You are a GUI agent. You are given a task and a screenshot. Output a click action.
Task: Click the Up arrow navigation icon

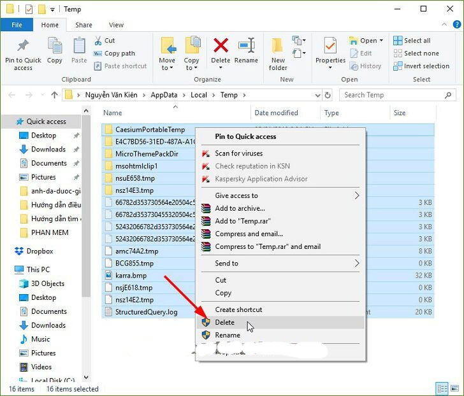(54, 95)
